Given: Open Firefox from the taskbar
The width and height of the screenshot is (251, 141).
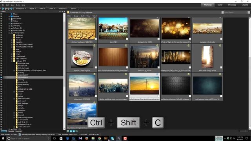Looking at the screenshot, I should click(87, 138).
